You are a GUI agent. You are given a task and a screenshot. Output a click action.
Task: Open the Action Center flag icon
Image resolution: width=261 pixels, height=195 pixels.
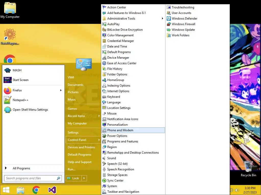click(104, 7)
